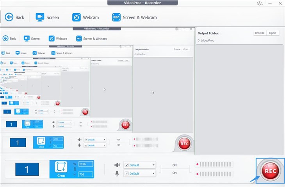Click Webcam icon inside the first nested preview
Screen dimensions: 285x187
[x=52, y=38]
